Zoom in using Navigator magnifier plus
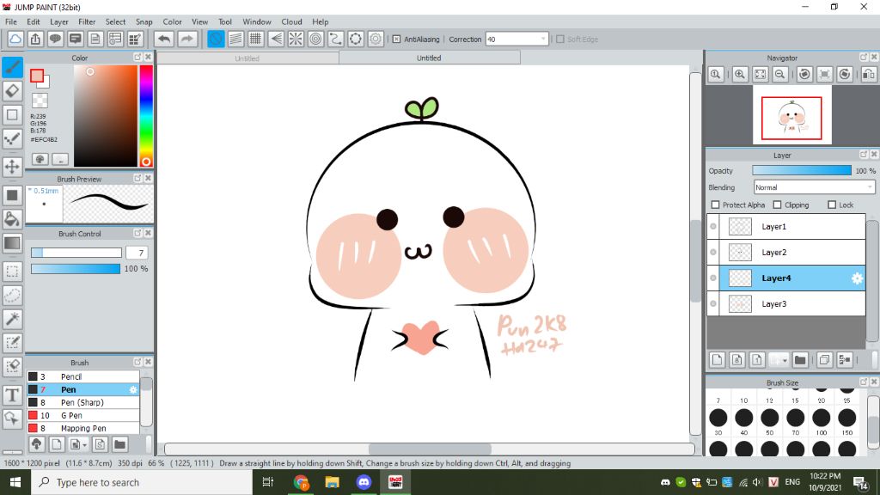 (x=740, y=74)
